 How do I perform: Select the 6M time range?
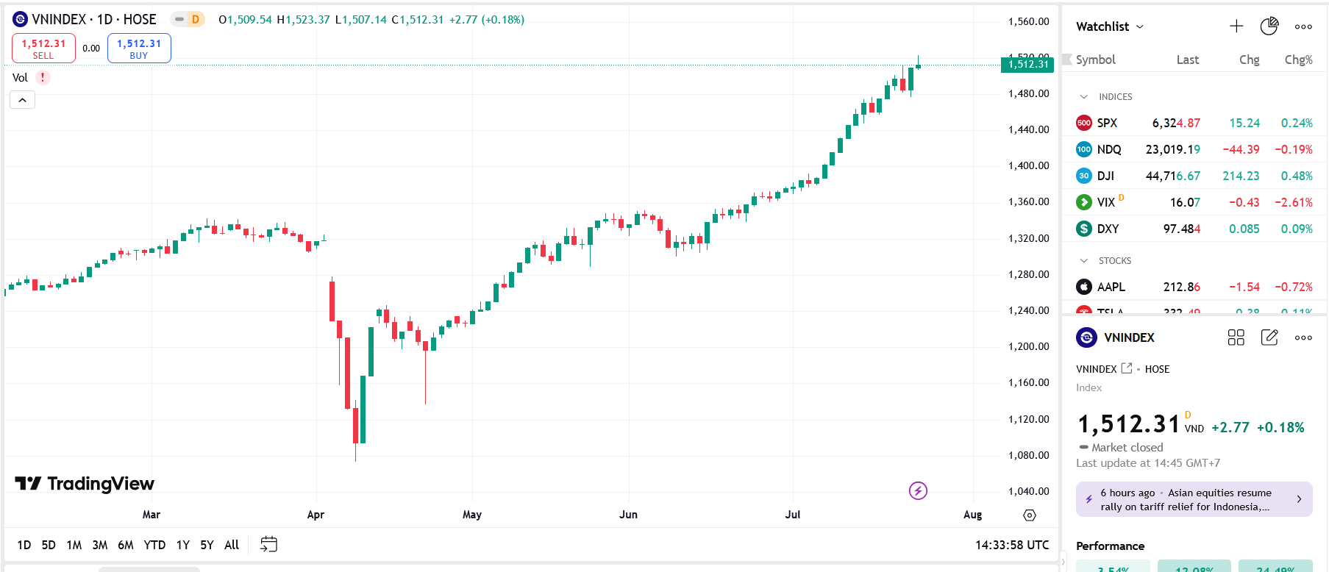126,545
